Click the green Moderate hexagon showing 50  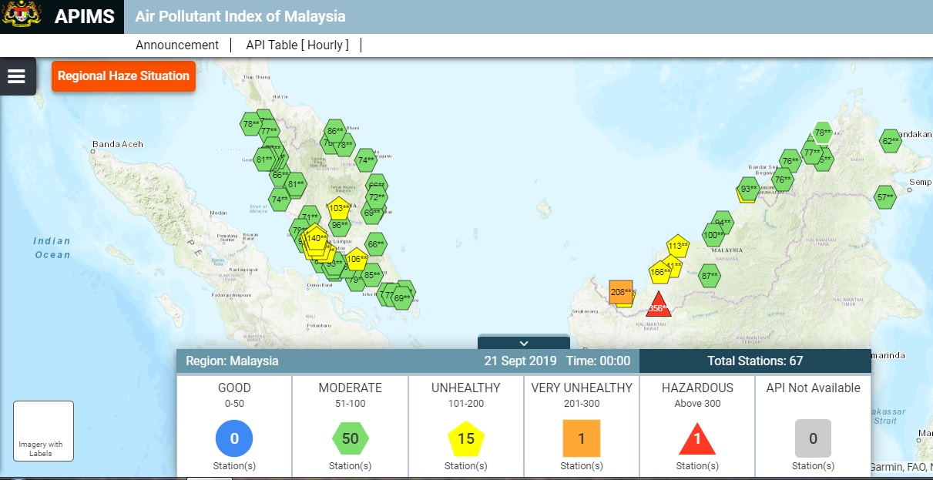coord(351,438)
